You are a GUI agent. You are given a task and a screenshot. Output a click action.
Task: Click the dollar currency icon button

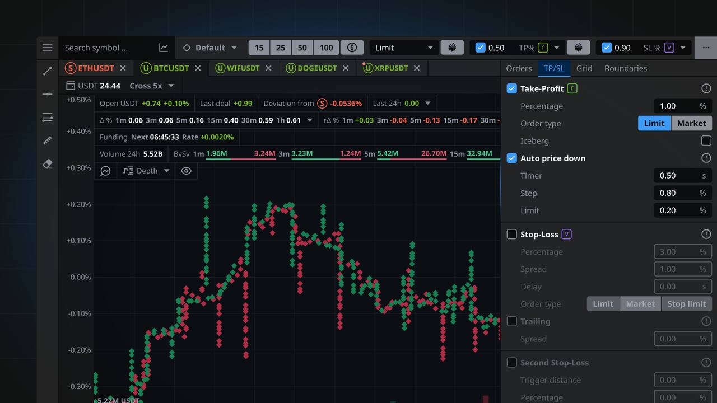point(352,48)
